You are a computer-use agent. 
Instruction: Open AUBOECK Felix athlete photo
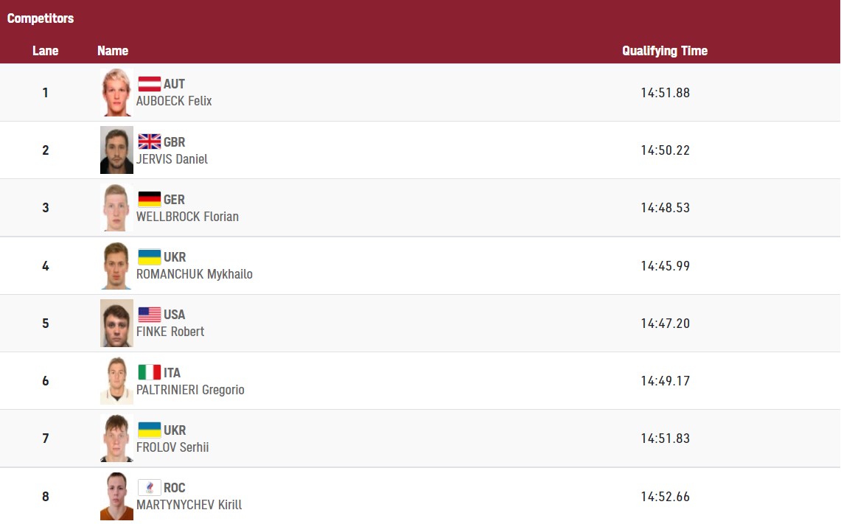[116, 93]
